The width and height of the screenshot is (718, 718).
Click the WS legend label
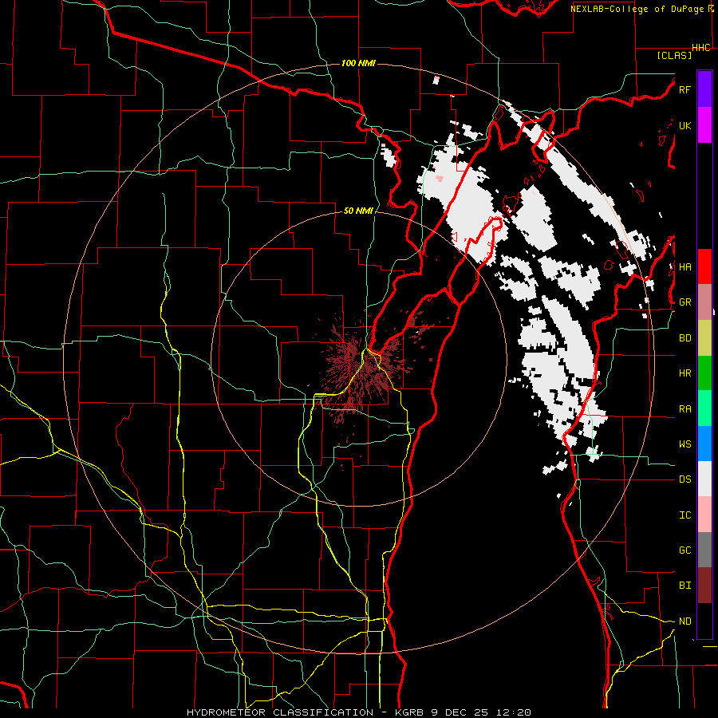coord(684,444)
